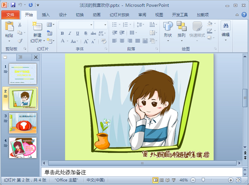
Task: Open the bullets list dropdown
Action: point(120,24)
